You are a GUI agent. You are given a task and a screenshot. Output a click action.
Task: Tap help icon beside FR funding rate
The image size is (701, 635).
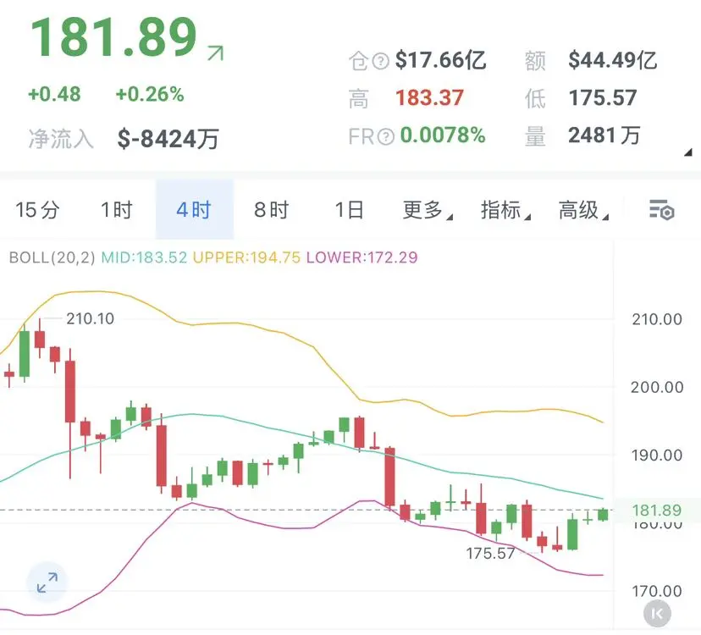pos(386,136)
